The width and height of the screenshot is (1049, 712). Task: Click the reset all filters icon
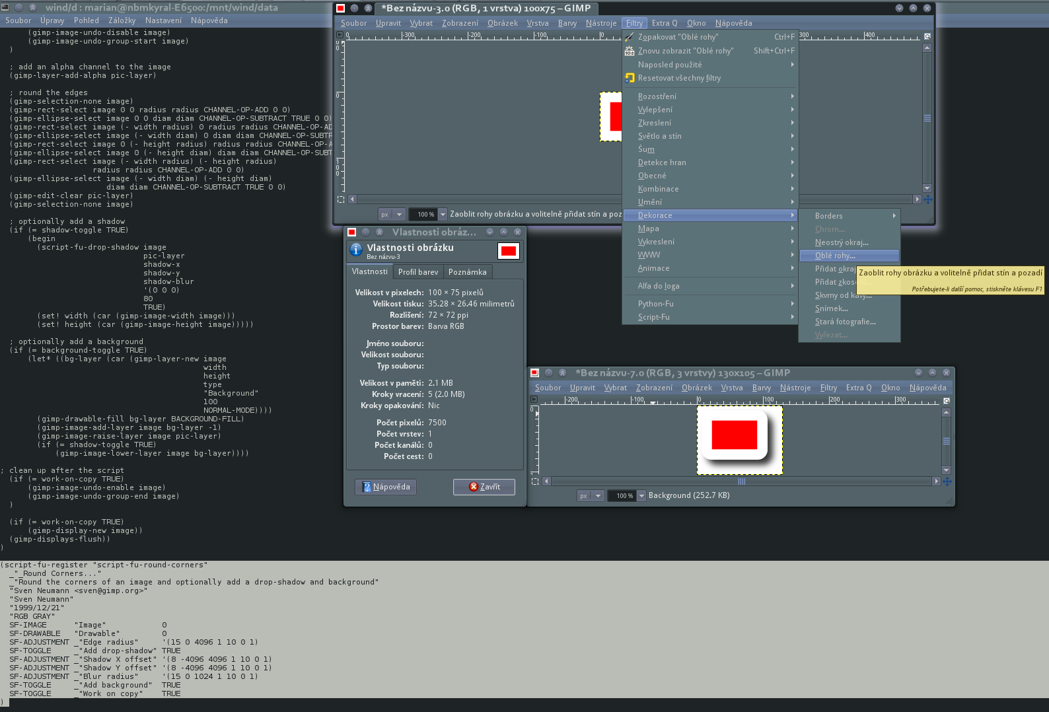click(630, 78)
